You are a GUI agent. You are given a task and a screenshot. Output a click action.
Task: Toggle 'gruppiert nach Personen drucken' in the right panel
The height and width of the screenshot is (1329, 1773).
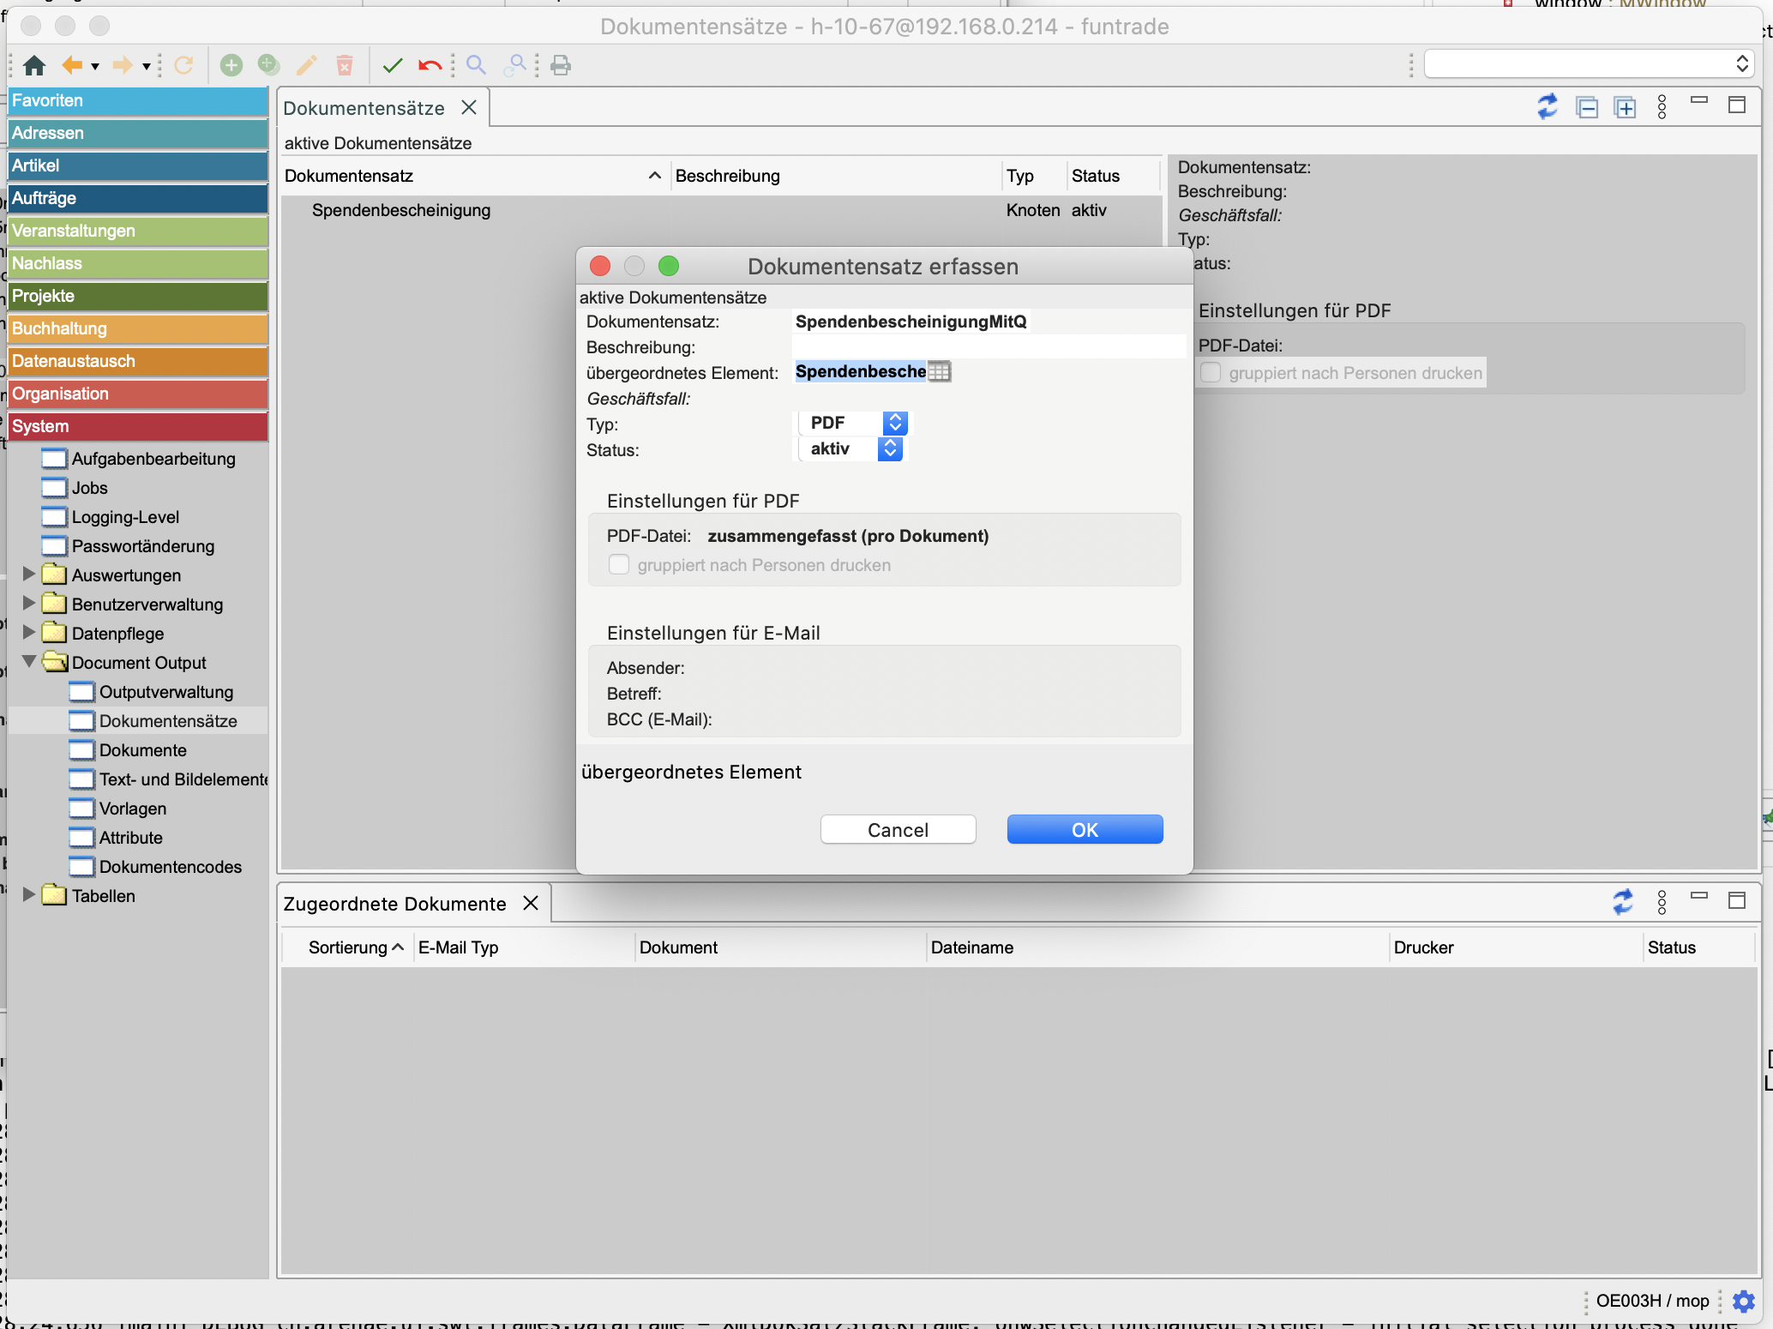tap(1210, 373)
